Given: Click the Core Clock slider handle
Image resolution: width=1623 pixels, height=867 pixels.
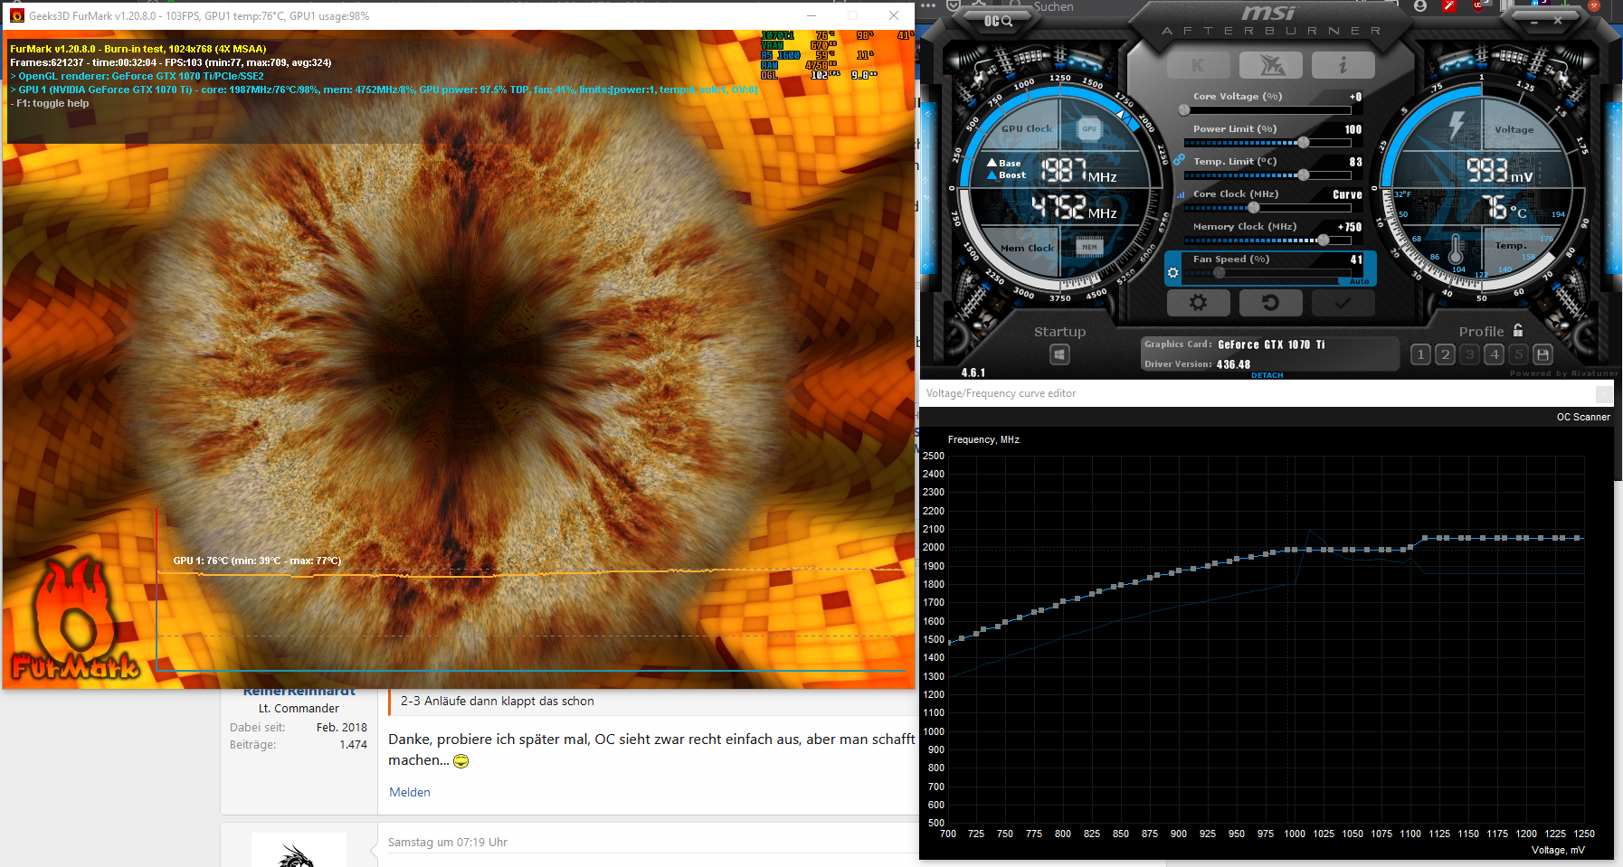Looking at the screenshot, I should click(x=1253, y=208).
